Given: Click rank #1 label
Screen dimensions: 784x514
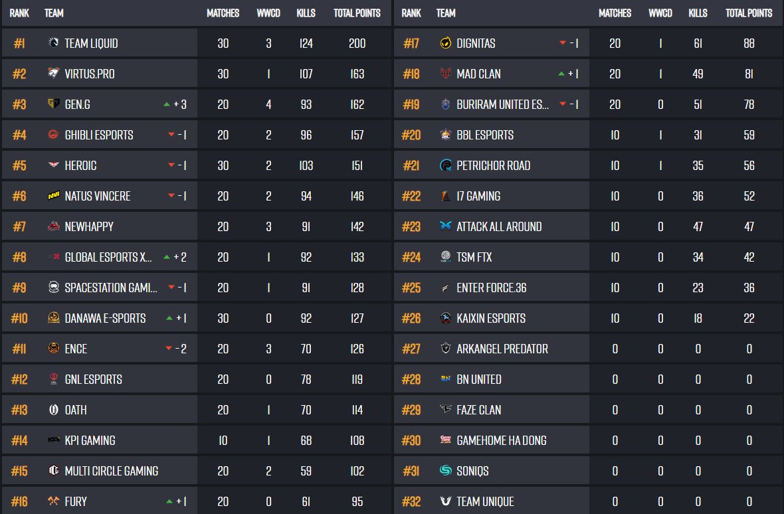Looking at the screenshot, I should pos(19,43).
